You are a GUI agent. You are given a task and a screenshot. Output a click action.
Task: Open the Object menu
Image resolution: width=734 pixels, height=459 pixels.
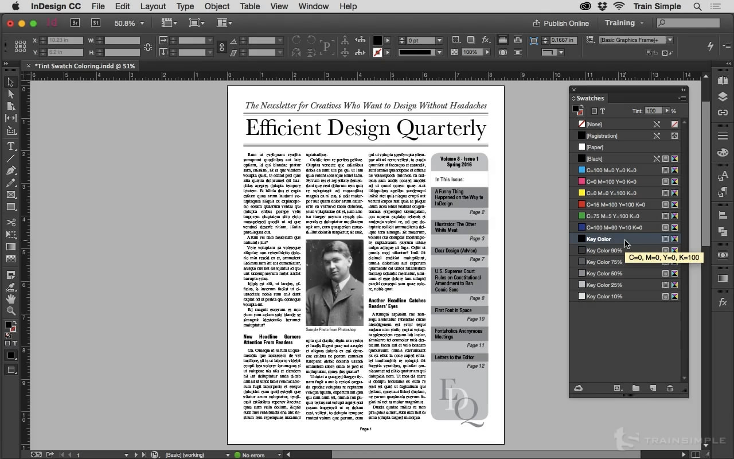point(217,6)
